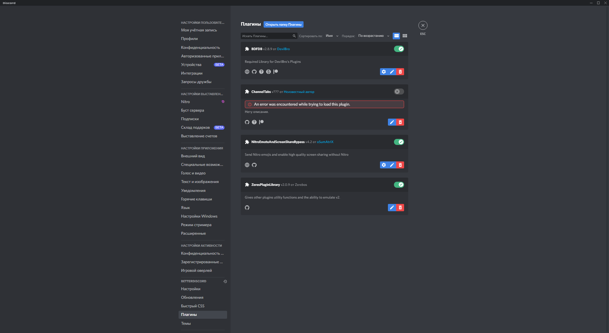Viewport: 609px width, 333px height.
Task: Open Интеграции settings page
Action: pyautogui.click(x=203, y=73)
